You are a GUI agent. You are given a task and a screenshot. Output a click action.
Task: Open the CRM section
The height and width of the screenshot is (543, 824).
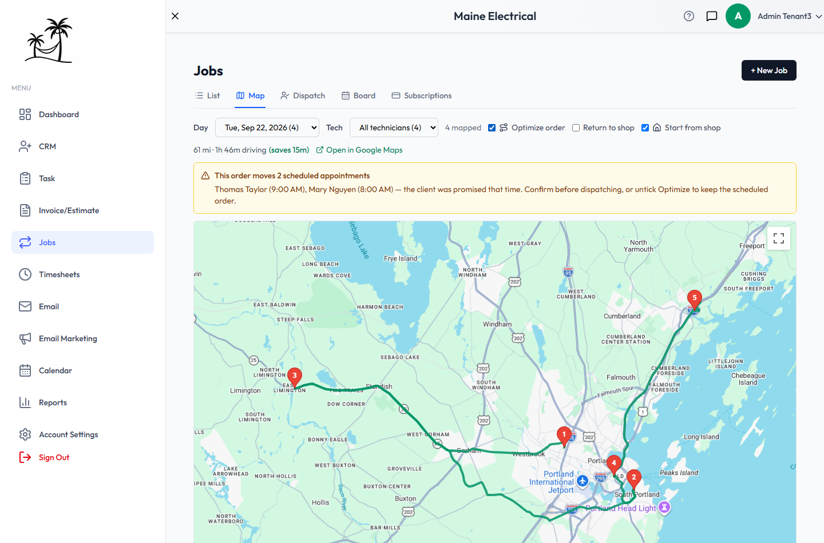click(82, 146)
